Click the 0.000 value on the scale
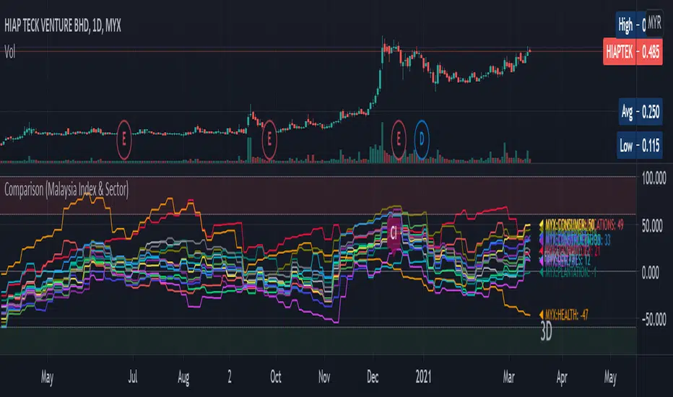Viewport: 673px width, 397px height. [x=651, y=273]
